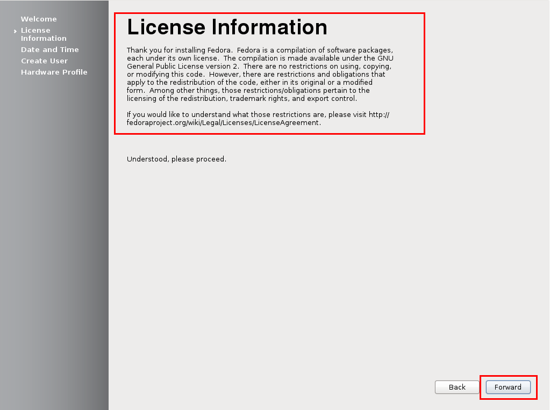This screenshot has width=550, height=410.
Task: Select Welcome step in sidebar
Action: 39,19
